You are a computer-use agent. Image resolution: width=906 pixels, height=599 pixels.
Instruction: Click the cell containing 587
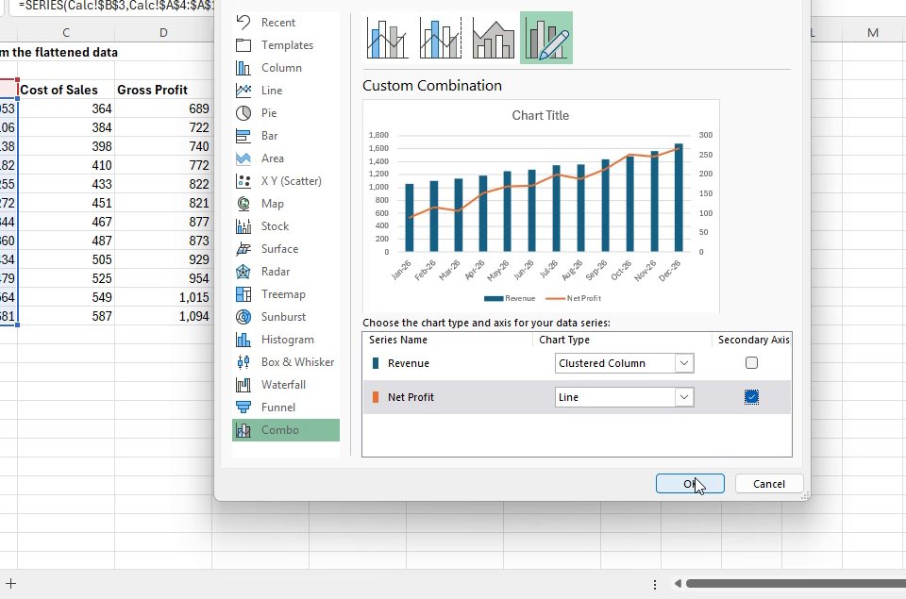[66, 316]
